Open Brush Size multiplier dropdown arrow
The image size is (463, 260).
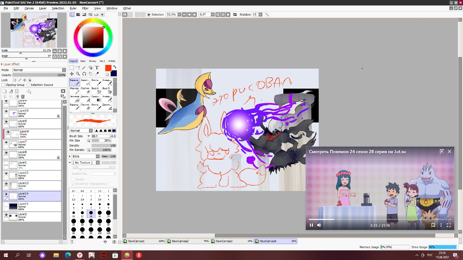coord(89,136)
